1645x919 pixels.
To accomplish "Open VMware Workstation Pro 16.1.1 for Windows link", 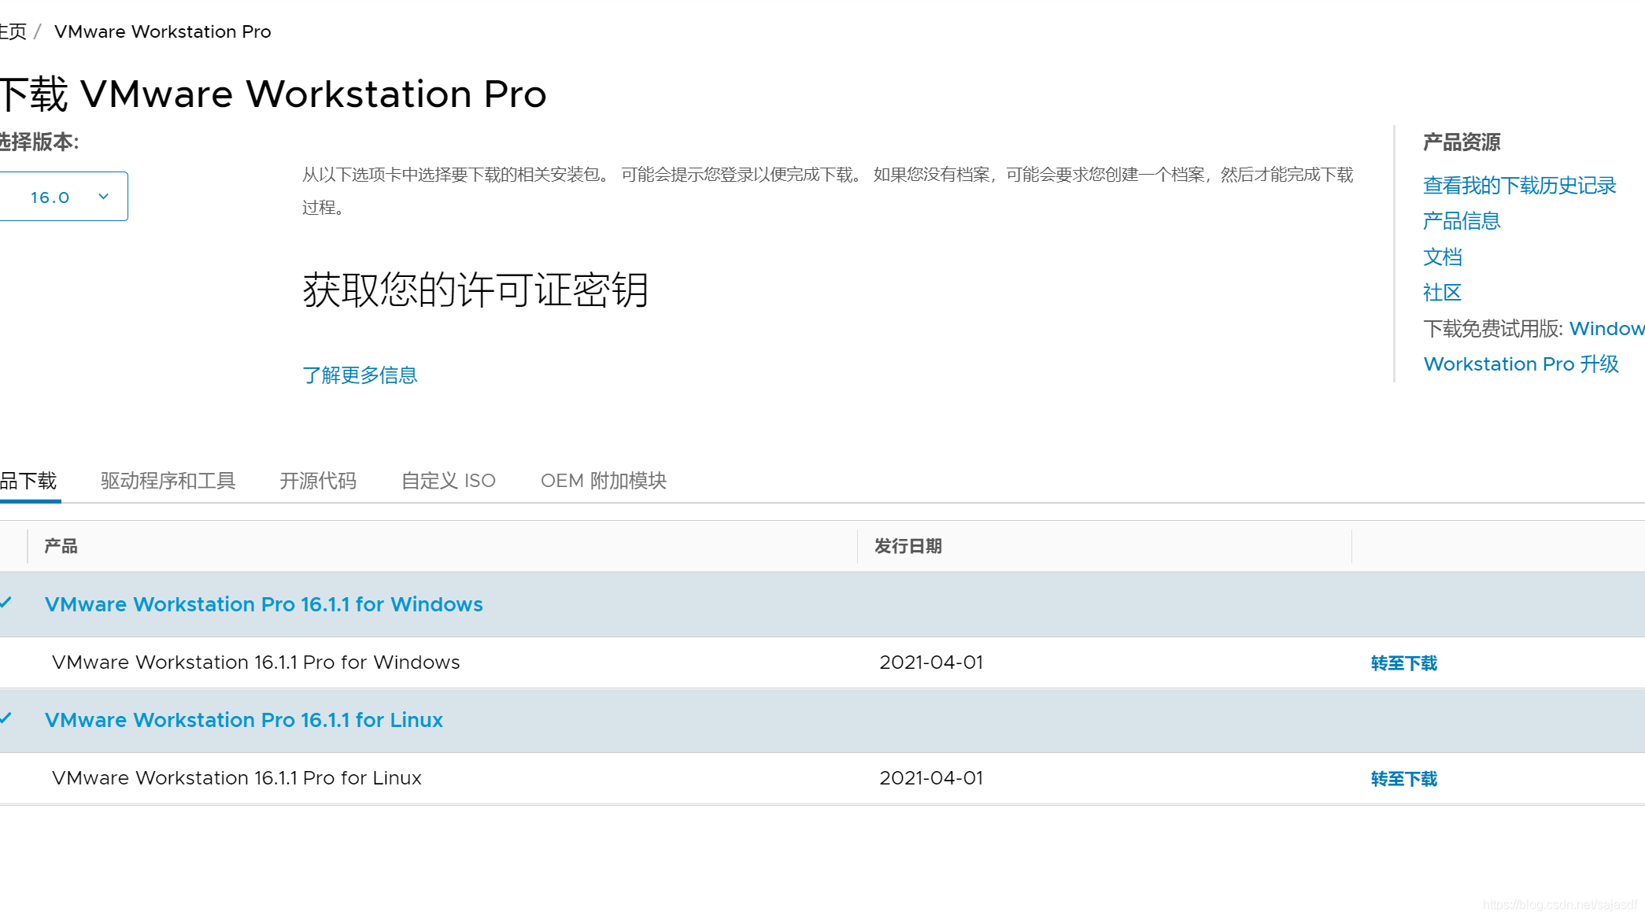I will coord(264,604).
